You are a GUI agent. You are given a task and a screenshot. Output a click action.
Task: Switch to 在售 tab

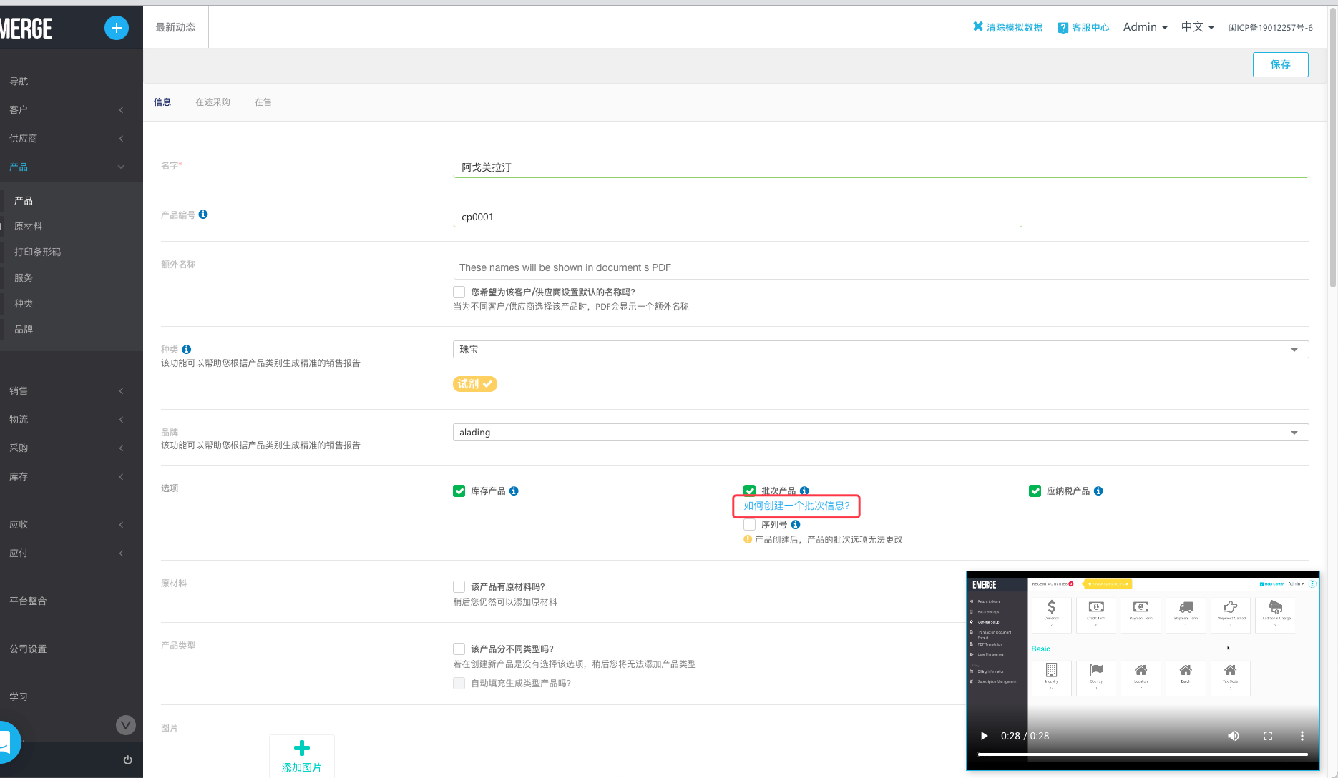coord(263,102)
